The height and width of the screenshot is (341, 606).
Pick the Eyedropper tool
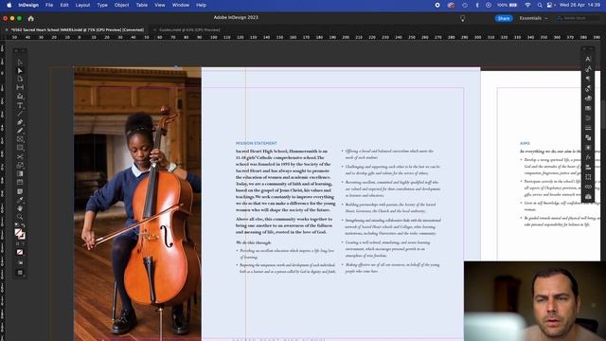click(20, 200)
